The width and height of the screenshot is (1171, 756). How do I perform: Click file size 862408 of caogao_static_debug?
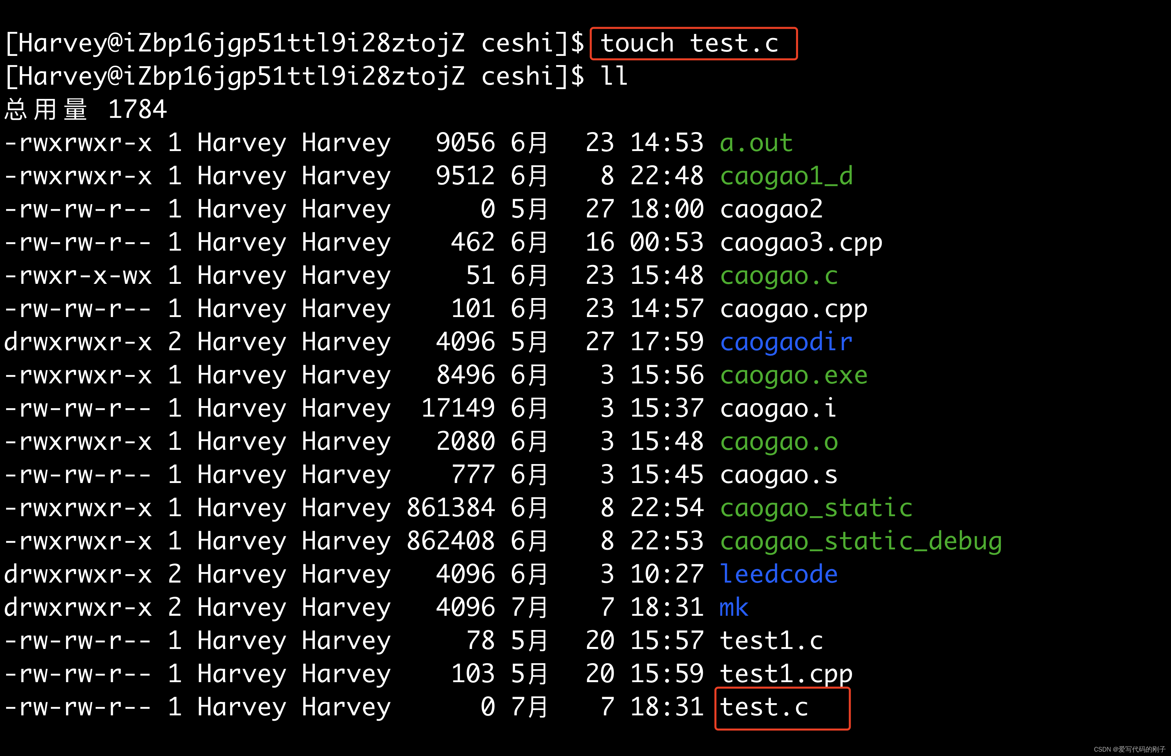(451, 541)
